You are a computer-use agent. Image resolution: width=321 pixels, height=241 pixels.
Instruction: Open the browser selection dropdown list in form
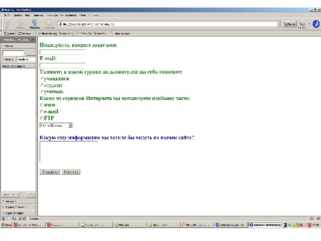[x=56, y=125]
